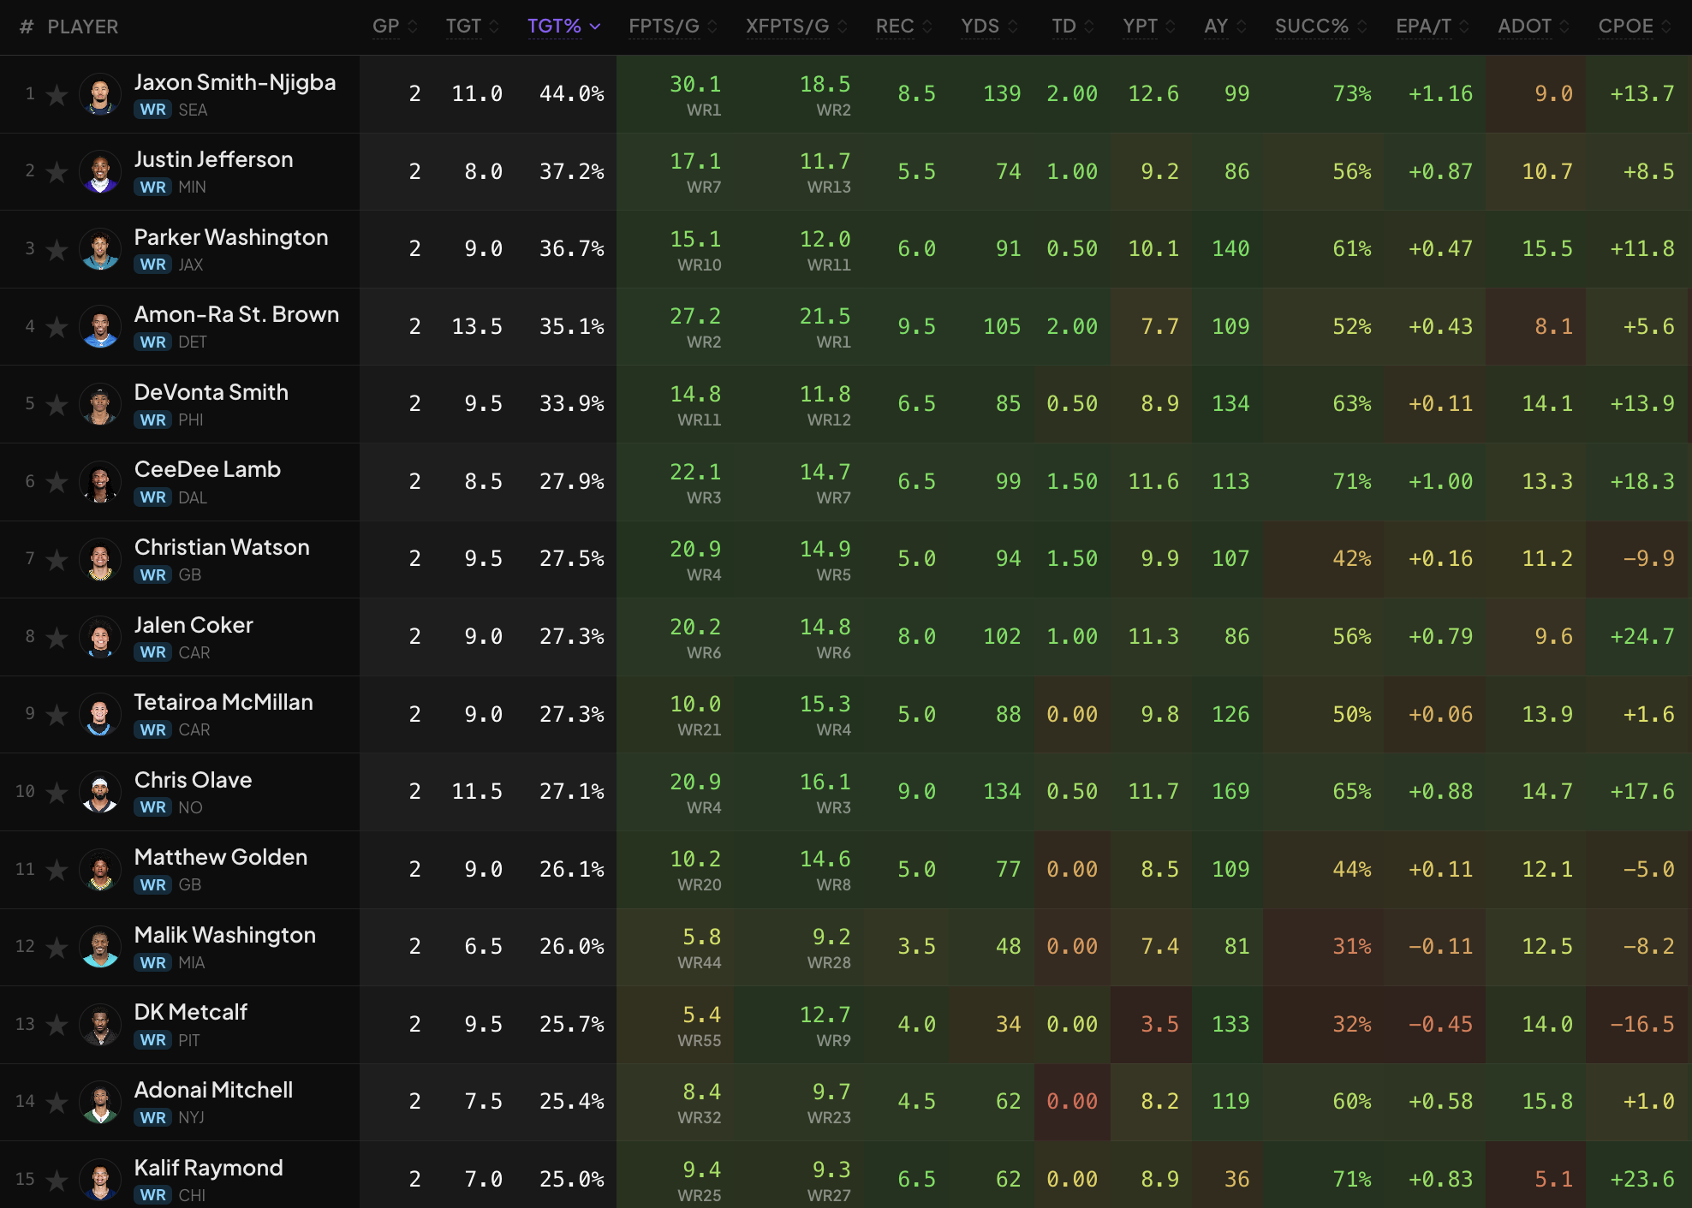Star Parker Washington as a favorite
This screenshot has width=1692, height=1208.
coord(57,249)
